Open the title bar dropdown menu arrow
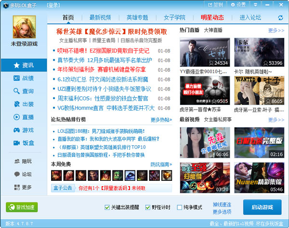Image resolution: width=289 pixels, height=228 pixels. pos(255,5)
